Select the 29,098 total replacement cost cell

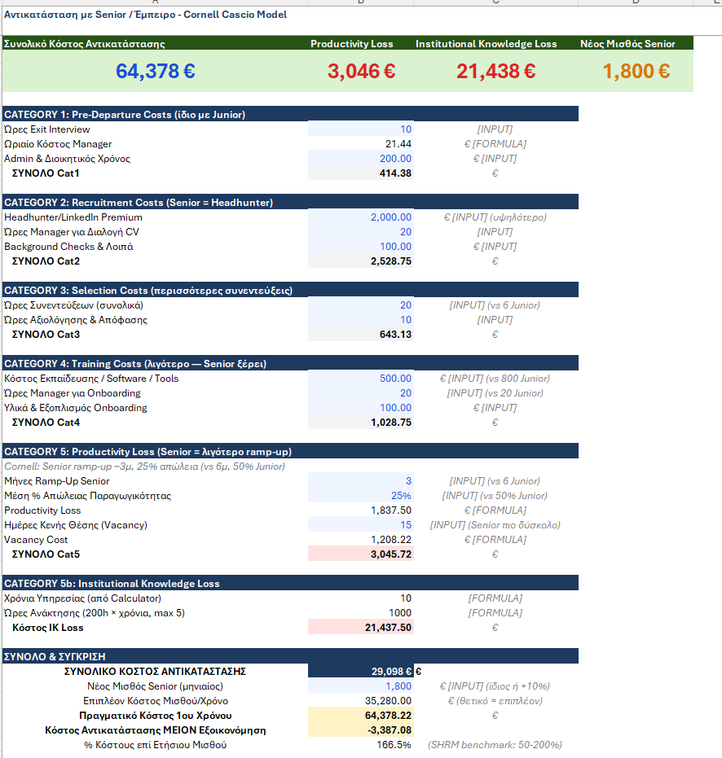pyautogui.click(x=361, y=672)
